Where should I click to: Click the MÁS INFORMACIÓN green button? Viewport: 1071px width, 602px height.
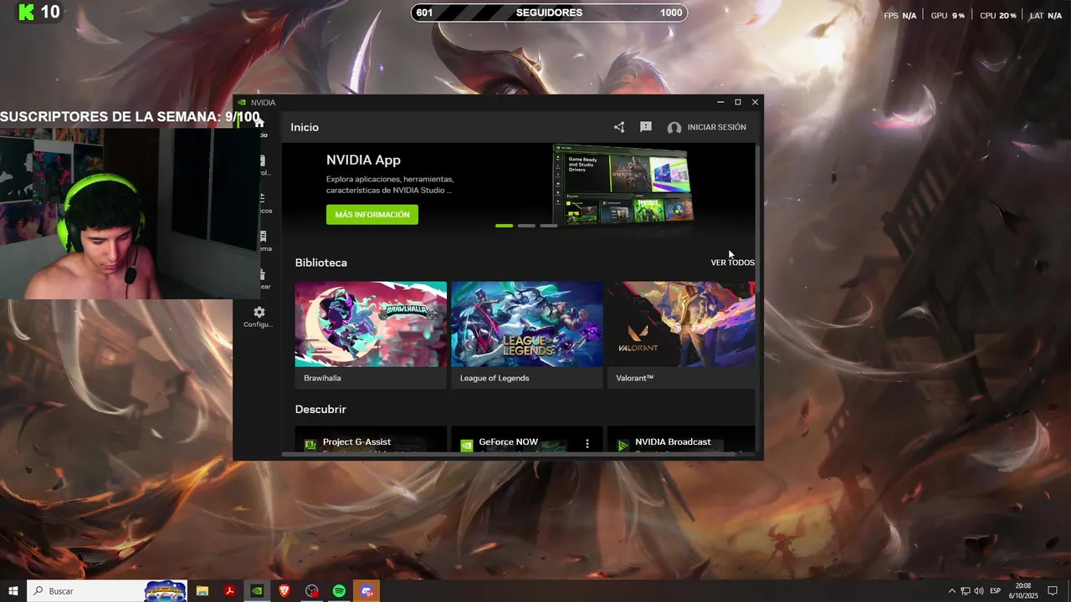click(372, 215)
